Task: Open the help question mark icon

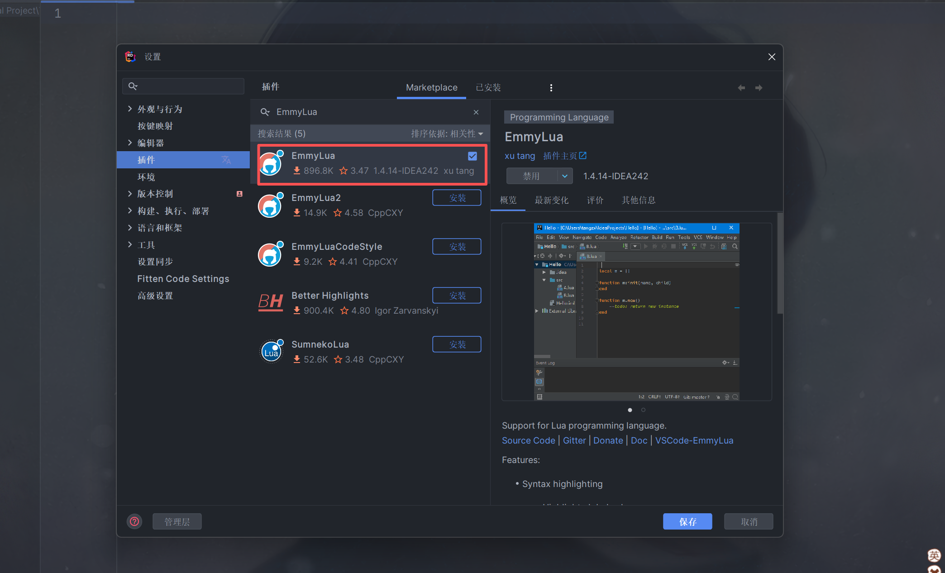Action: (x=134, y=521)
